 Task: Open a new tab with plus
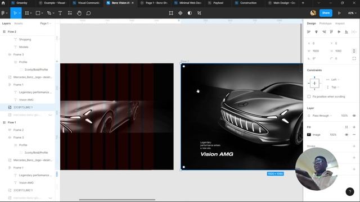[303, 3]
